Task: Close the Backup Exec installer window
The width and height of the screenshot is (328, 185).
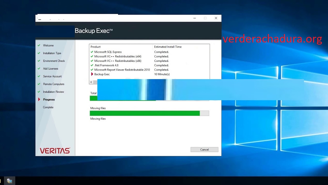Action: coord(216,18)
